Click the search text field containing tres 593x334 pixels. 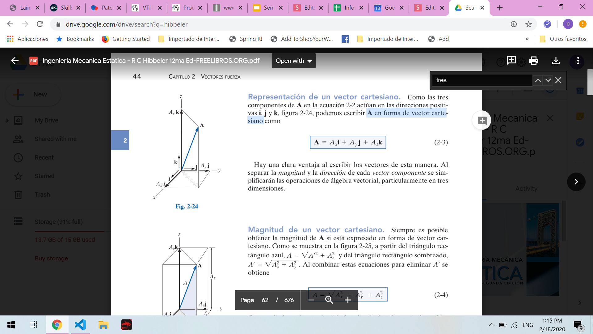482,80
